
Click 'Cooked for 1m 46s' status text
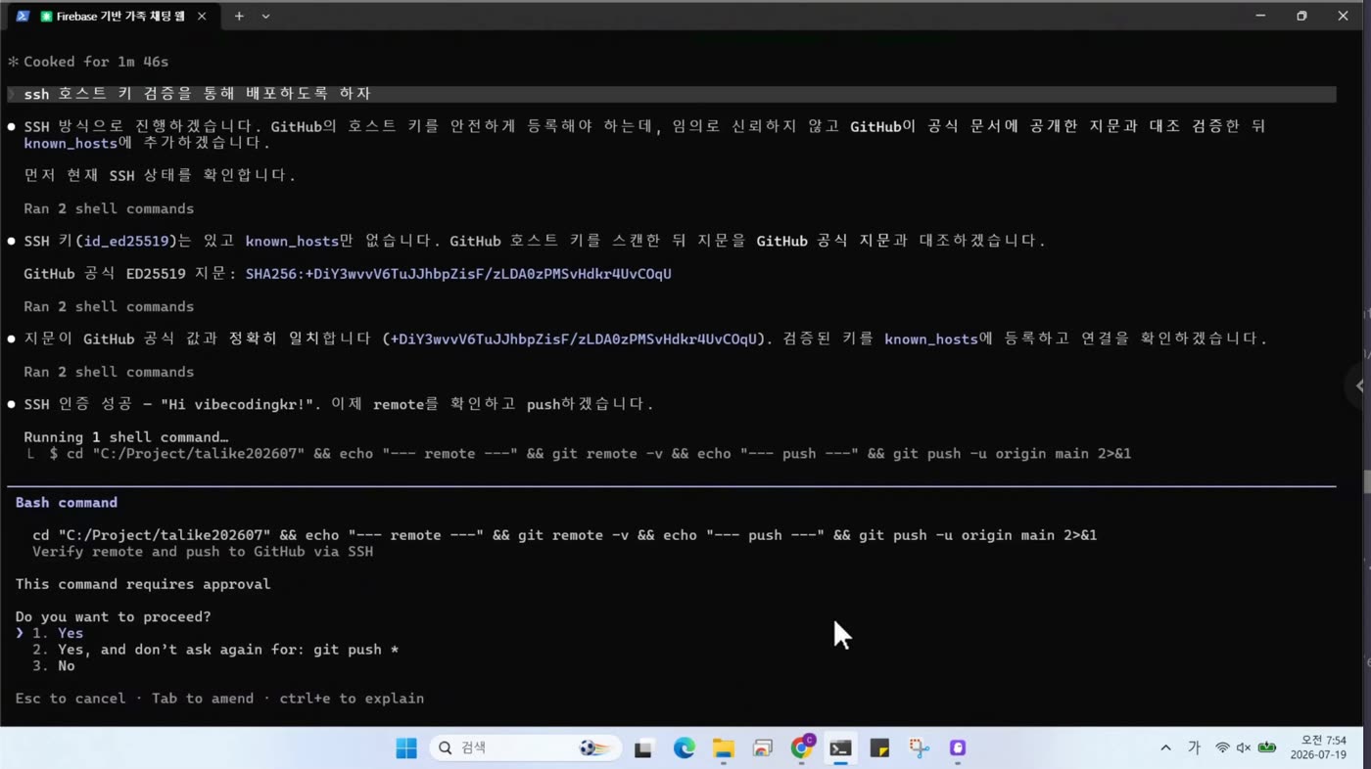96,62
